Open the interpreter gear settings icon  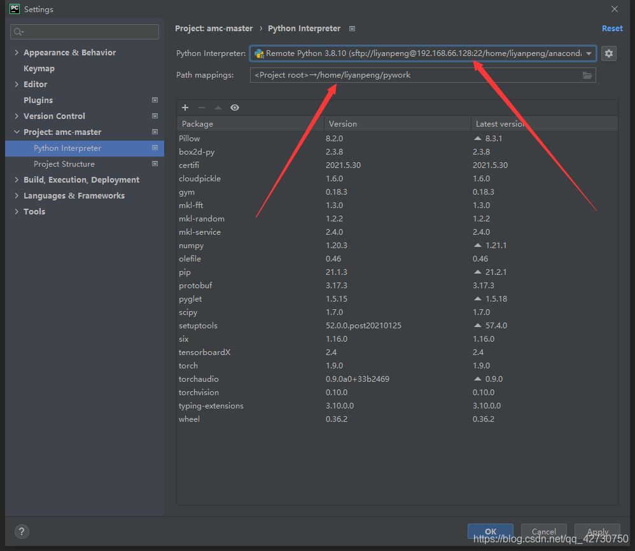(609, 53)
